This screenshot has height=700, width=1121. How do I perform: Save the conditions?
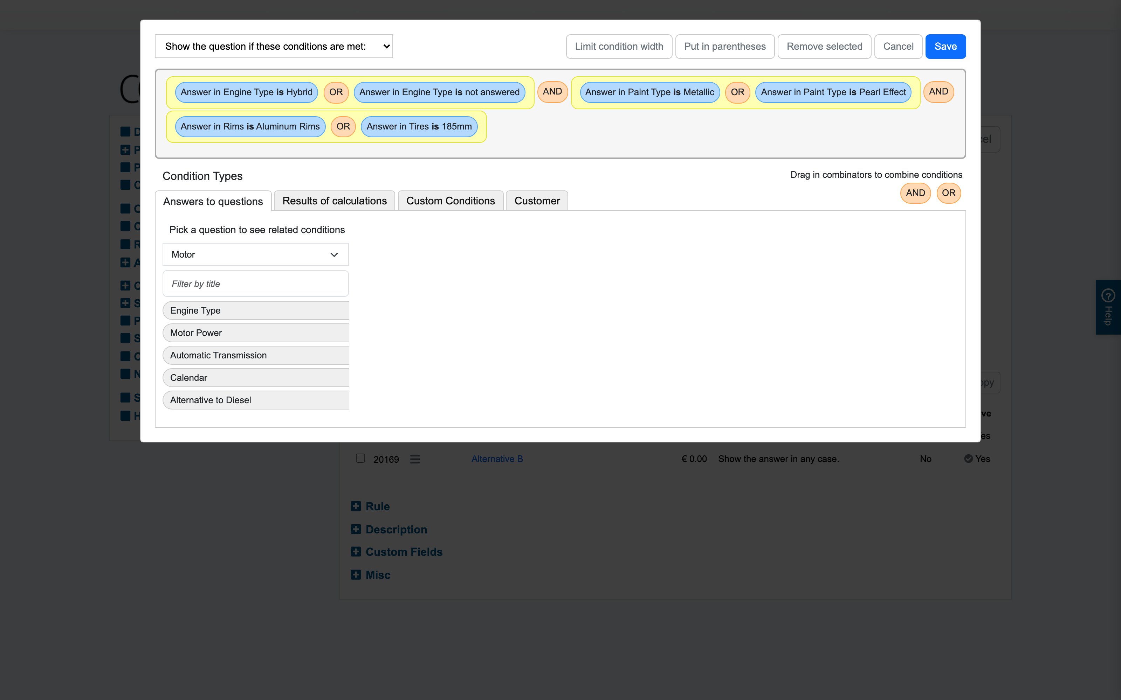tap(945, 46)
